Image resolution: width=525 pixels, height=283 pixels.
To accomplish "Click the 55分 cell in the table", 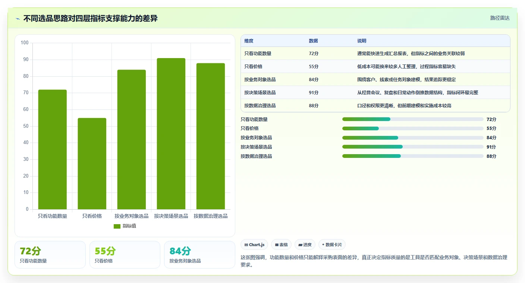I will click(x=314, y=67).
